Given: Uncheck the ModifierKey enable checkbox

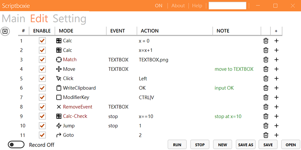Looking at the screenshot, I should (42, 97).
